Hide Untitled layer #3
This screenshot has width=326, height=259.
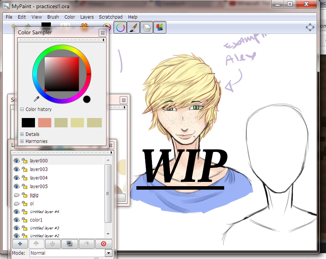coord(17,228)
